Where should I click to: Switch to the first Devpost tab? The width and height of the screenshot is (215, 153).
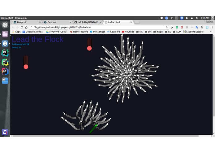[27, 22]
